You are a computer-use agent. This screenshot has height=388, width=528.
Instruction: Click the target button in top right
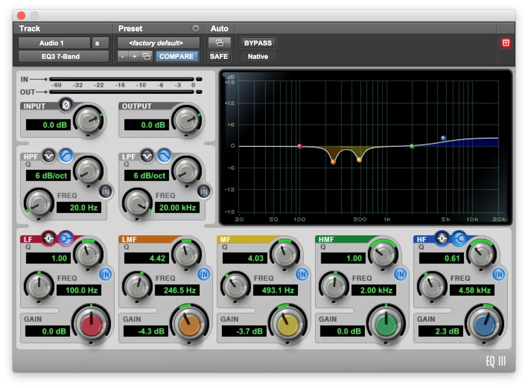pyautogui.click(x=506, y=43)
